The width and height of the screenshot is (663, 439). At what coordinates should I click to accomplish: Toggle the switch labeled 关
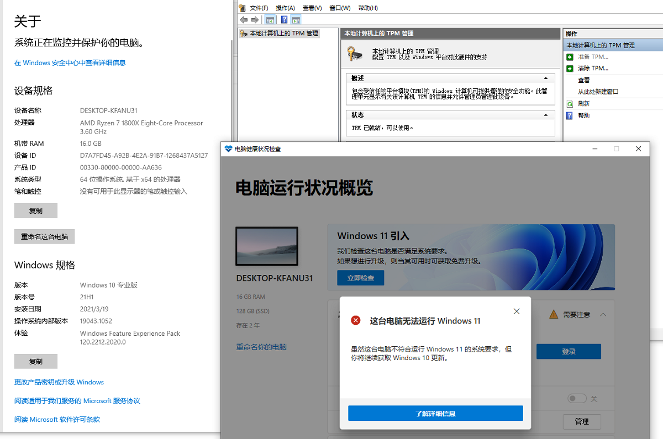pos(577,399)
